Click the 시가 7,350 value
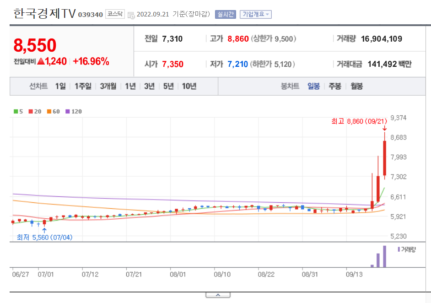Image resolution: width=431 pixels, height=303 pixels. click(172, 64)
